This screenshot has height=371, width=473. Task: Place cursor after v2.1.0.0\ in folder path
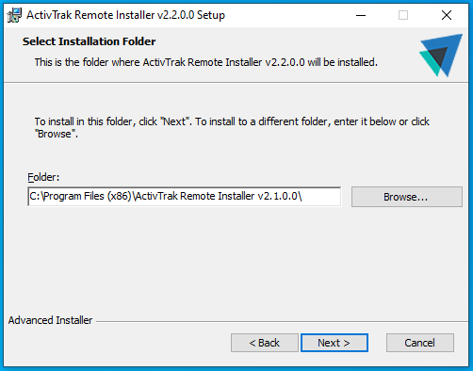click(x=303, y=197)
